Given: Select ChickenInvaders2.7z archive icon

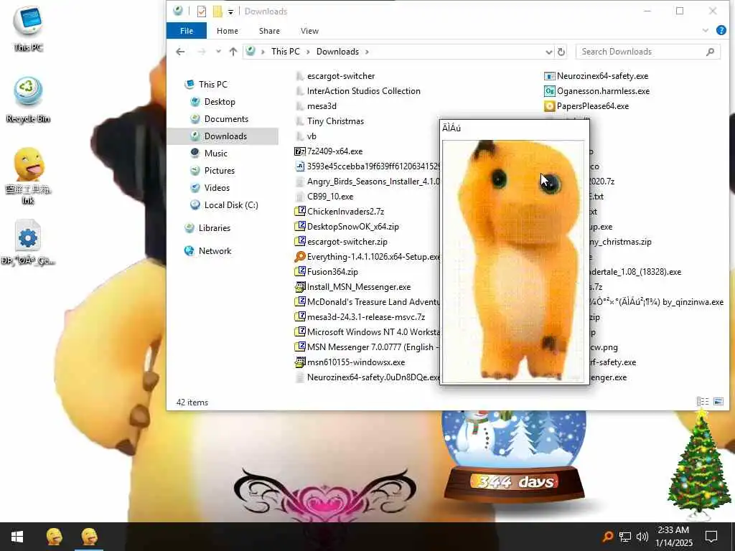Looking at the screenshot, I should pos(300,212).
